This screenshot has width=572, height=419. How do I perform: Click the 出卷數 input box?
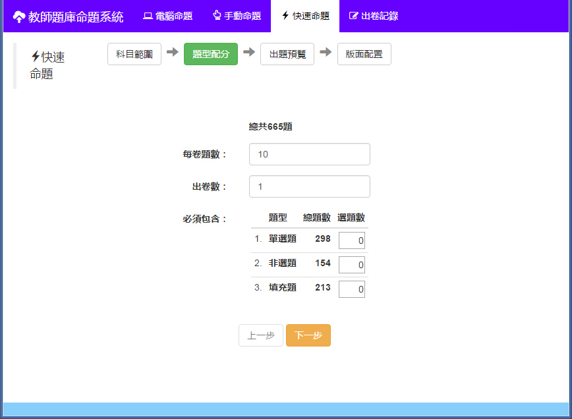[309, 186]
